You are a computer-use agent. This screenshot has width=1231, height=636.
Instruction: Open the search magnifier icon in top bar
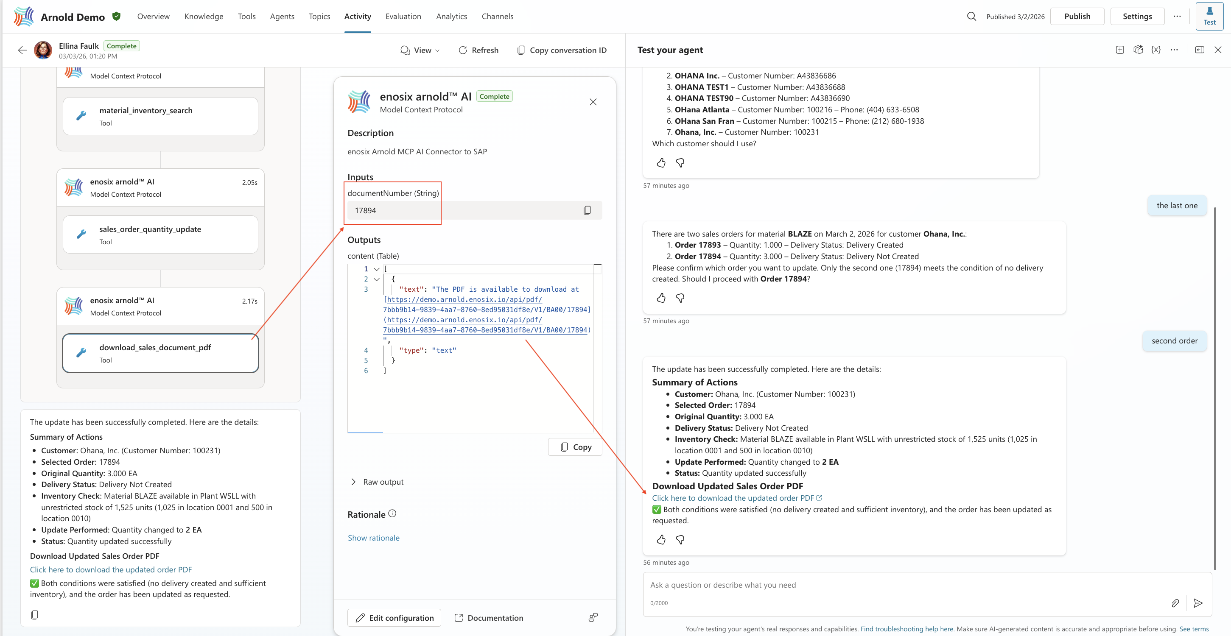pyautogui.click(x=971, y=16)
